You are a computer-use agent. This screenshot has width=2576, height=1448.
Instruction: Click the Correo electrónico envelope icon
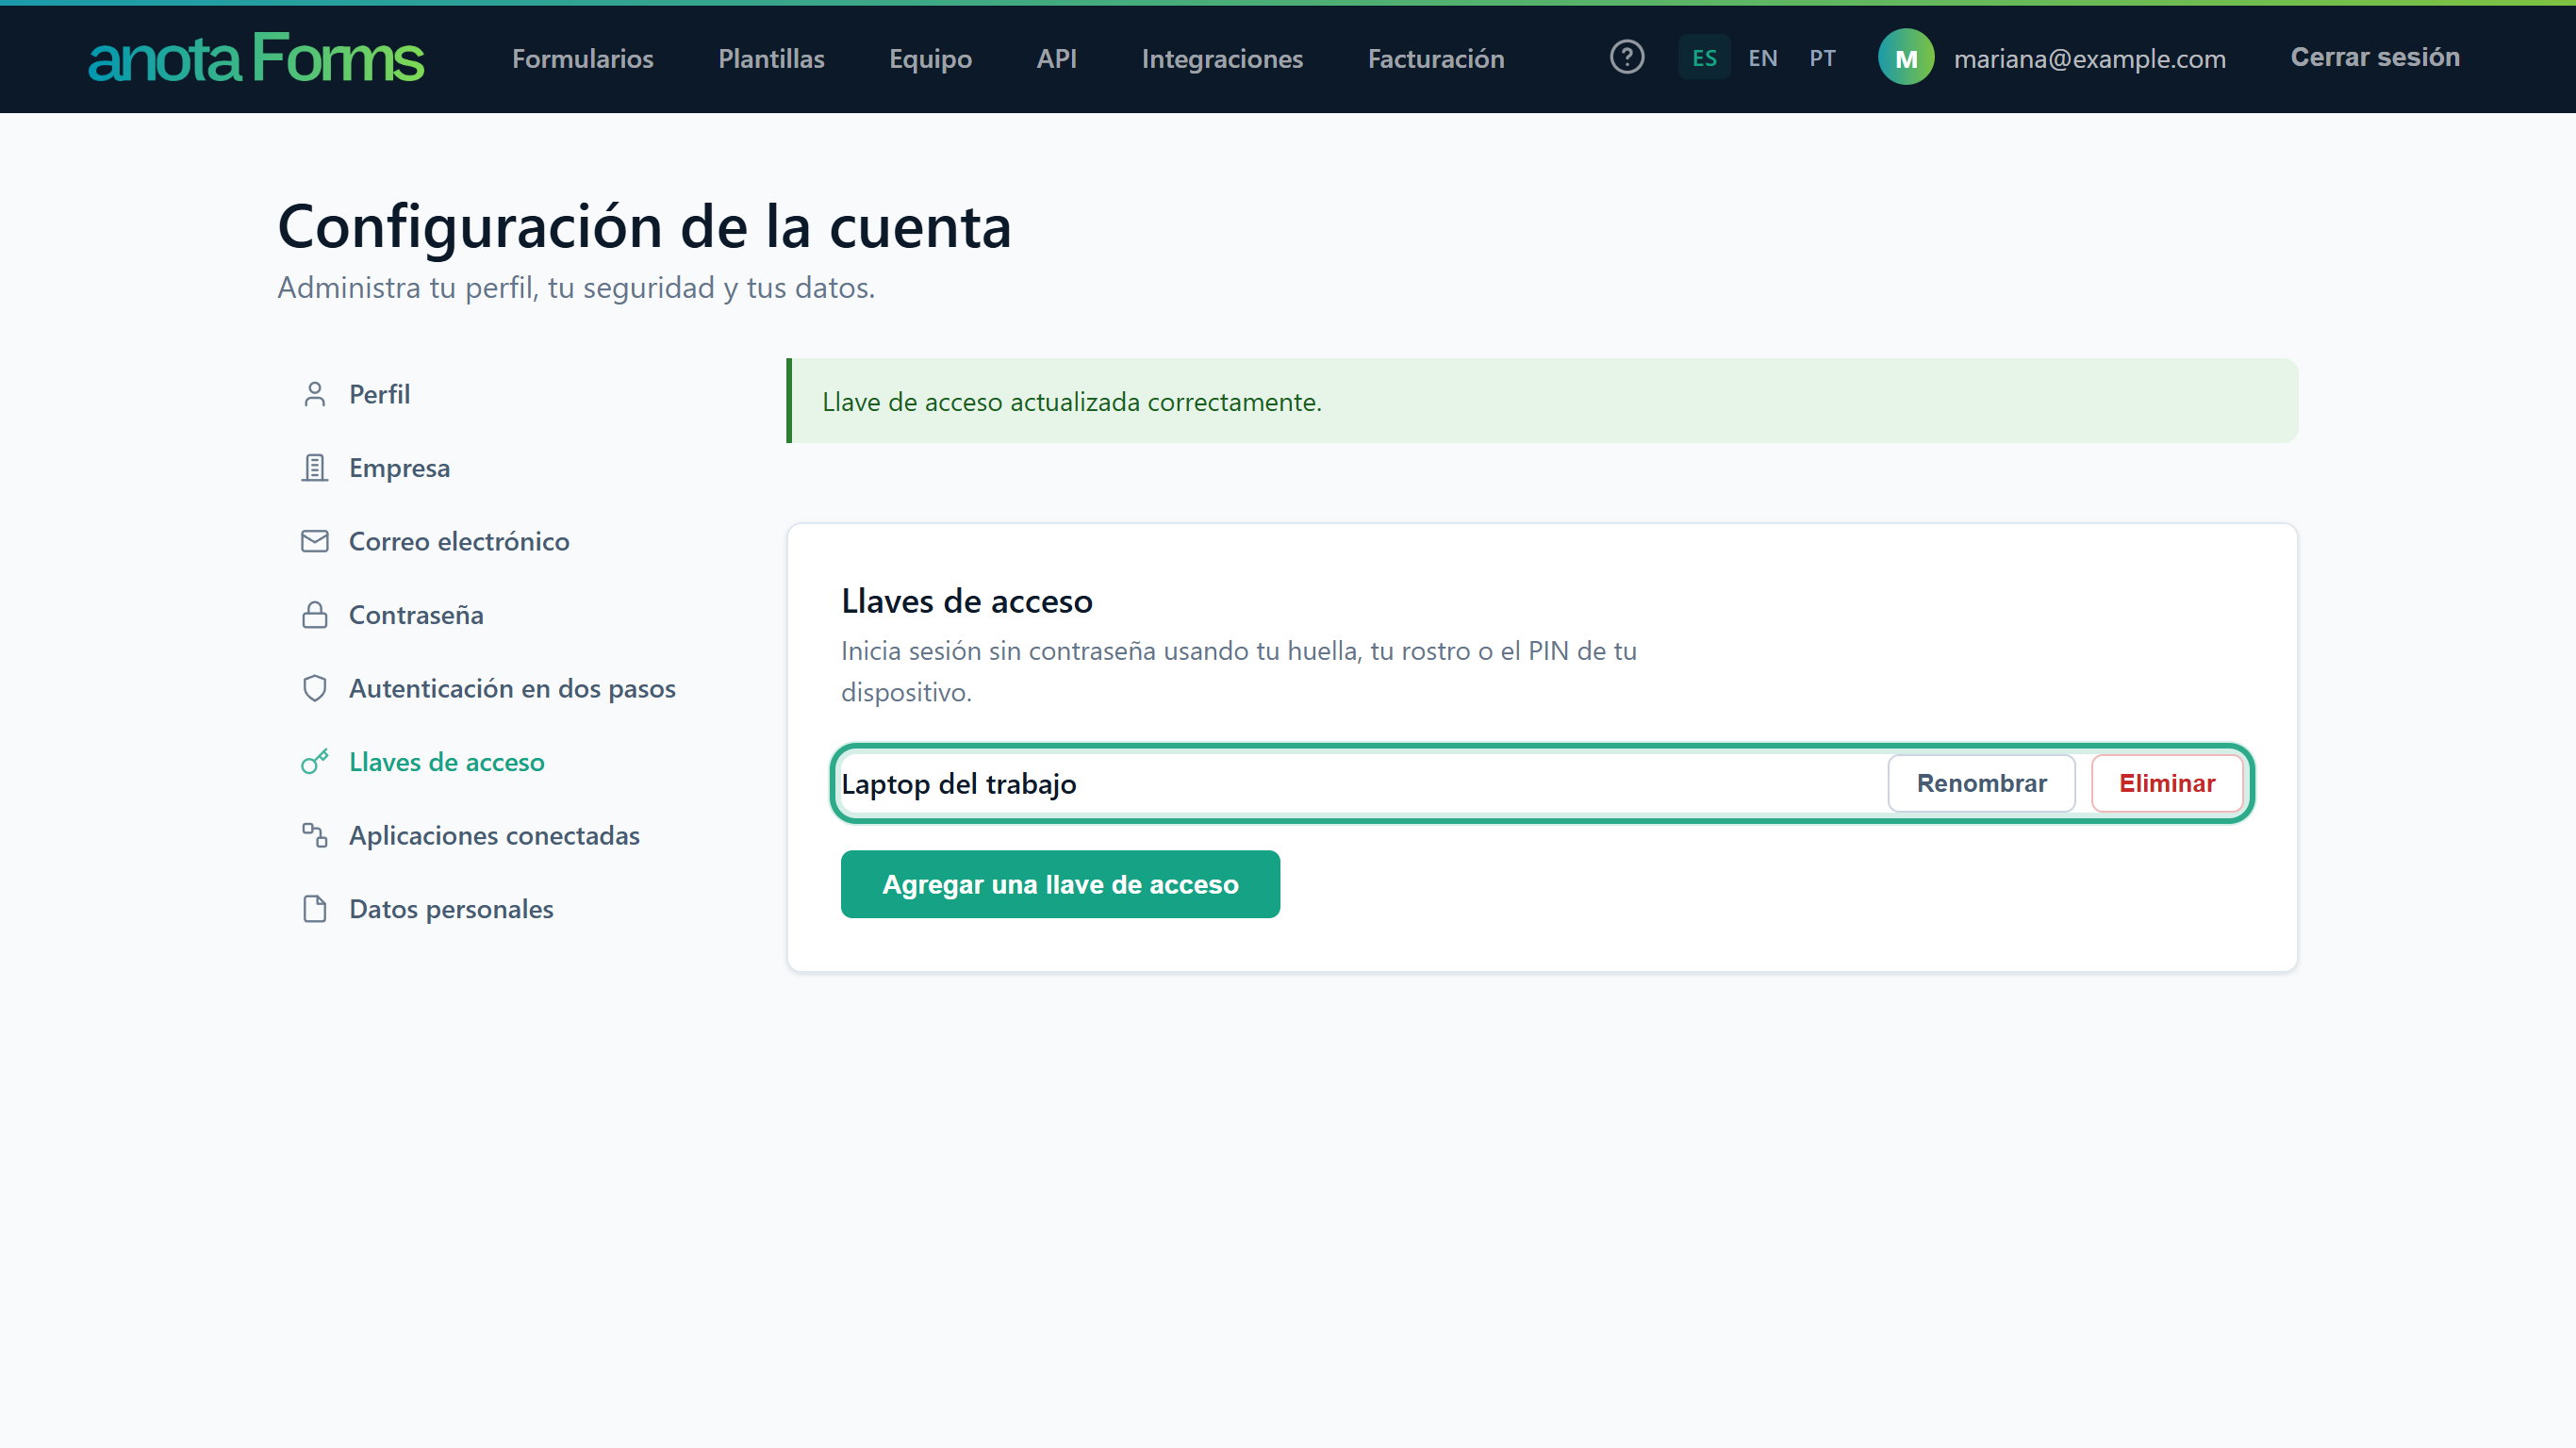pyautogui.click(x=314, y=541)
